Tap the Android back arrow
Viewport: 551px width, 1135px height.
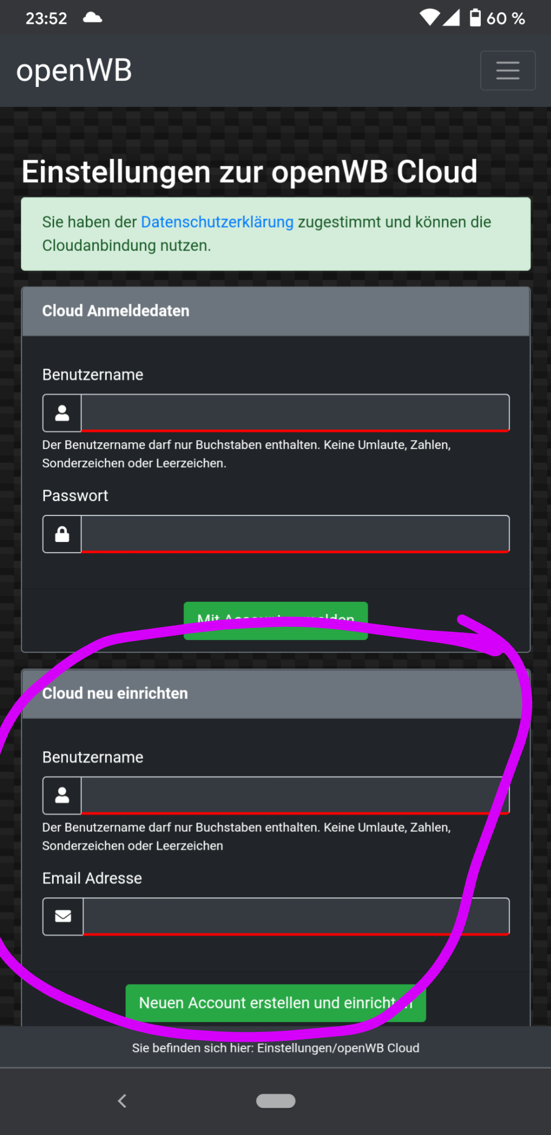pyautogui.click(x=122, y=1101)
